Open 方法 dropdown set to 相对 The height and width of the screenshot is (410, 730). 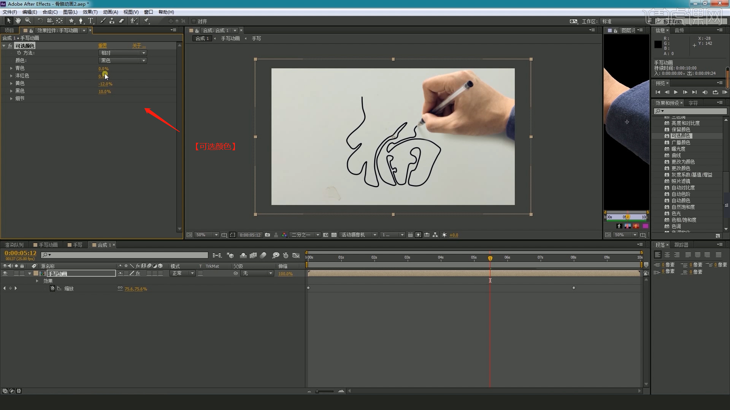pyautogui.click(x=122, y=53)
